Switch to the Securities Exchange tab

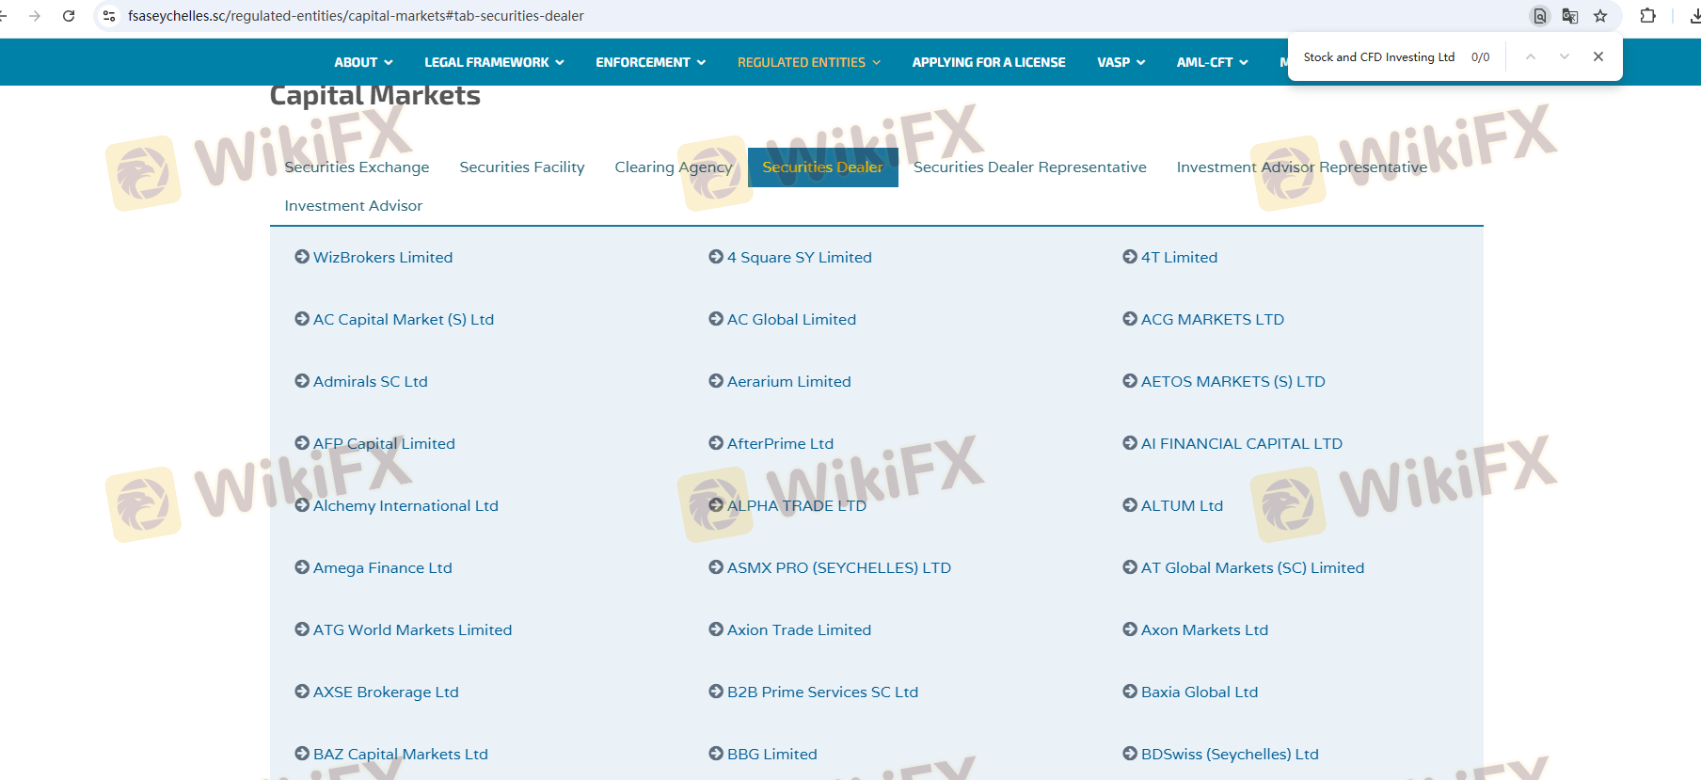(x=357, y=167)
